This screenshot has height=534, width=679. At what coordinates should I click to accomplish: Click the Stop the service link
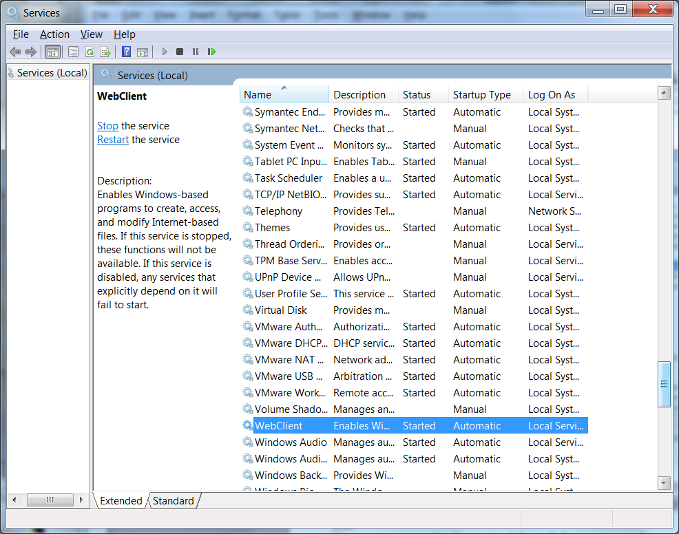click(x=107, y=126)
